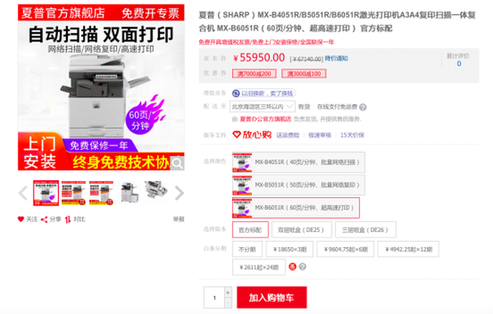Click the help icon beside 在线支付免运费
Viewport: 493px width, 314px height.
pos(363,107)
